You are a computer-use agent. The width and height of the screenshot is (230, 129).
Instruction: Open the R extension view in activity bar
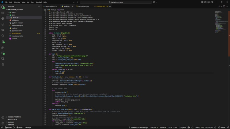click(x=3, y=30)
